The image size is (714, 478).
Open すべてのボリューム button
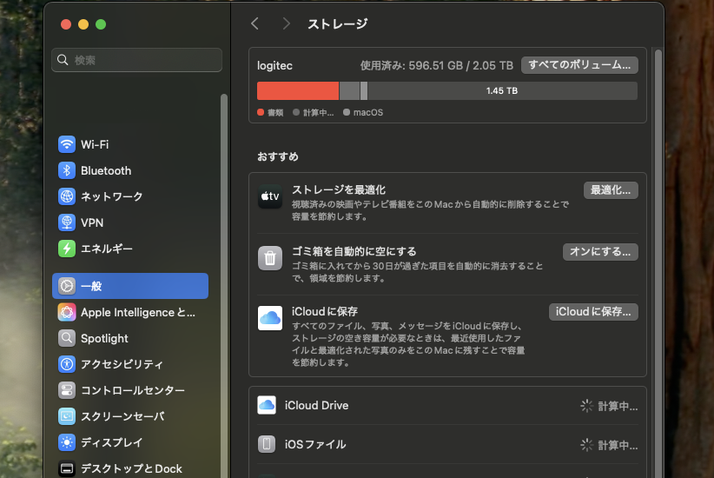(579, 65)
